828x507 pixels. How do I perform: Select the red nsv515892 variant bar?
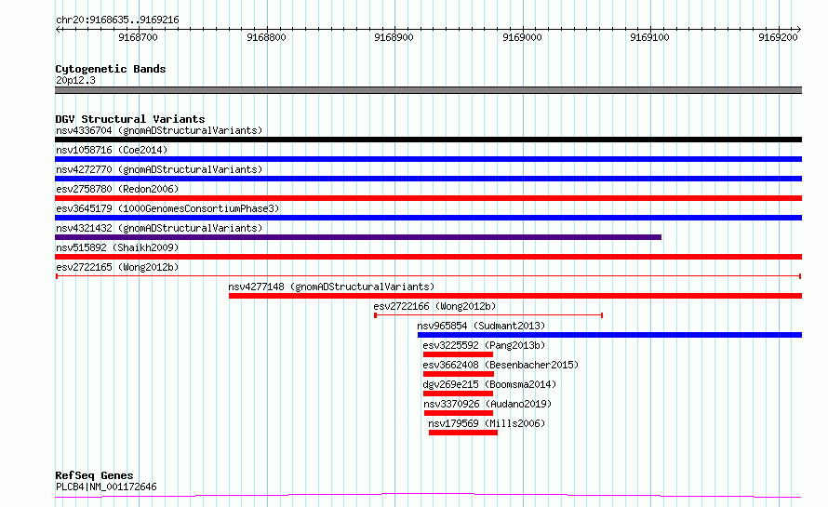coord(428,257)
